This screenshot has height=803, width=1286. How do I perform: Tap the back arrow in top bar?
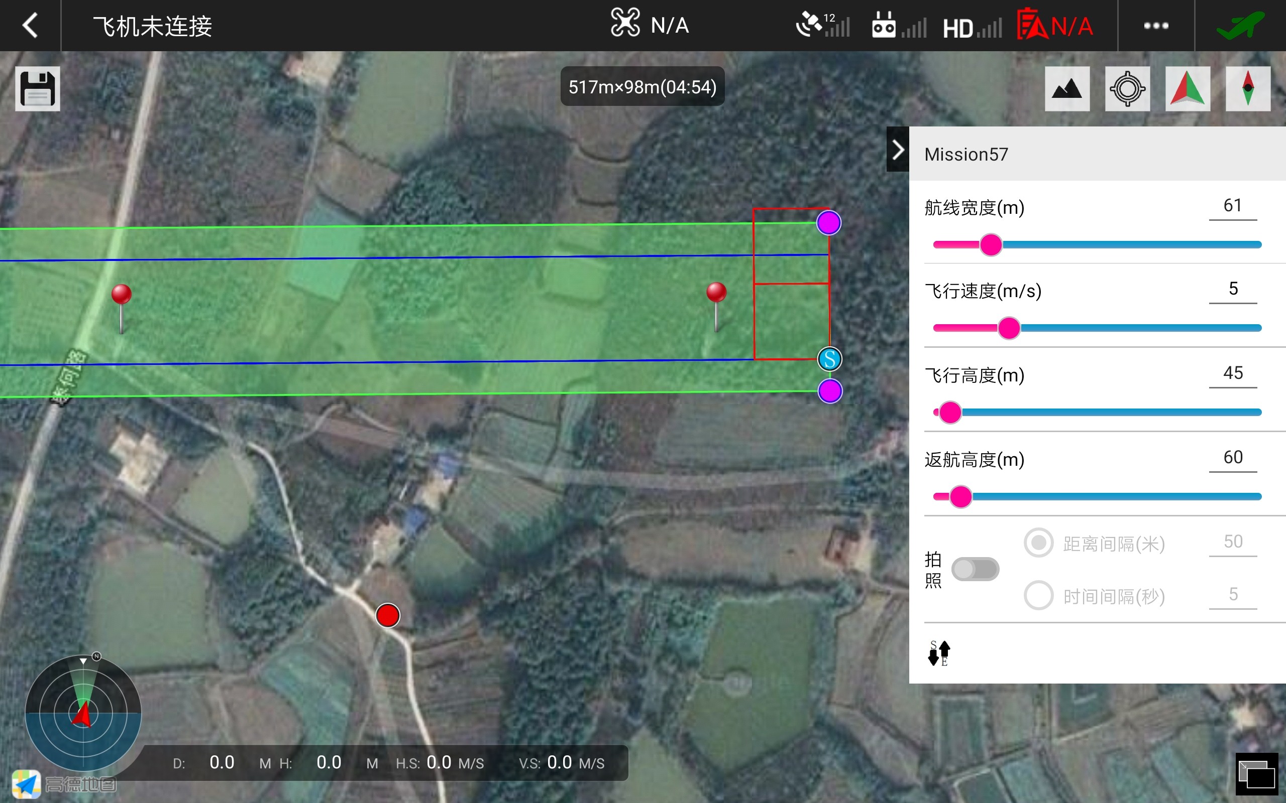pos(30,25)
